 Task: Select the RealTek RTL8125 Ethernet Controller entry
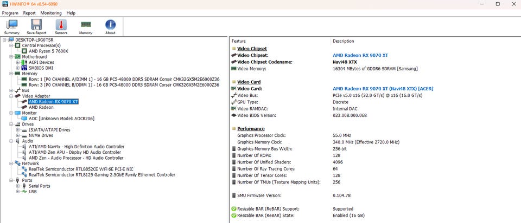(x=101, y=175)
